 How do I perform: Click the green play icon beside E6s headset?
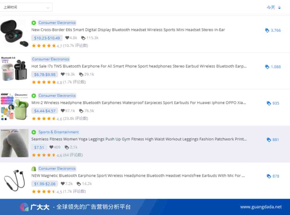pos(34,23)
